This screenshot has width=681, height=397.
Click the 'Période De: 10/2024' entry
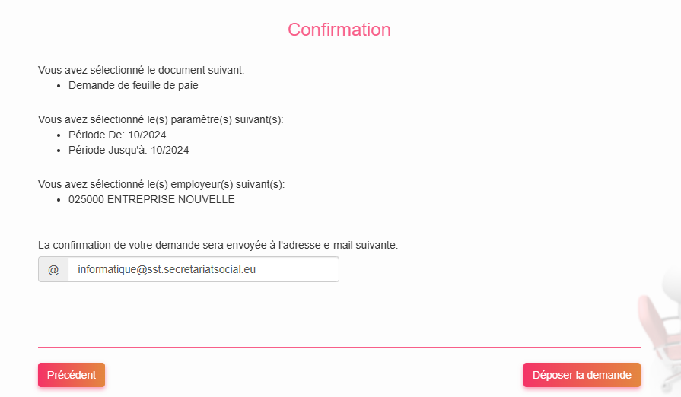[x=117, y=135]
